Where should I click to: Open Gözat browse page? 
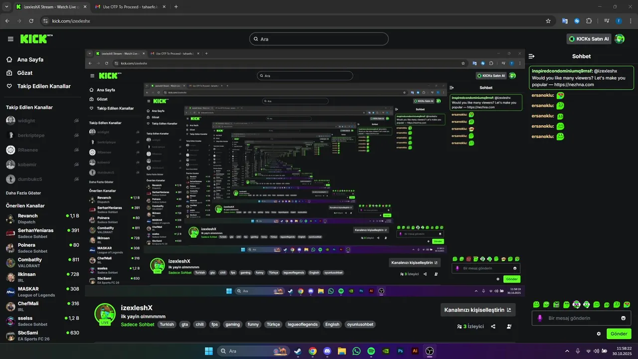click(24, 73)
